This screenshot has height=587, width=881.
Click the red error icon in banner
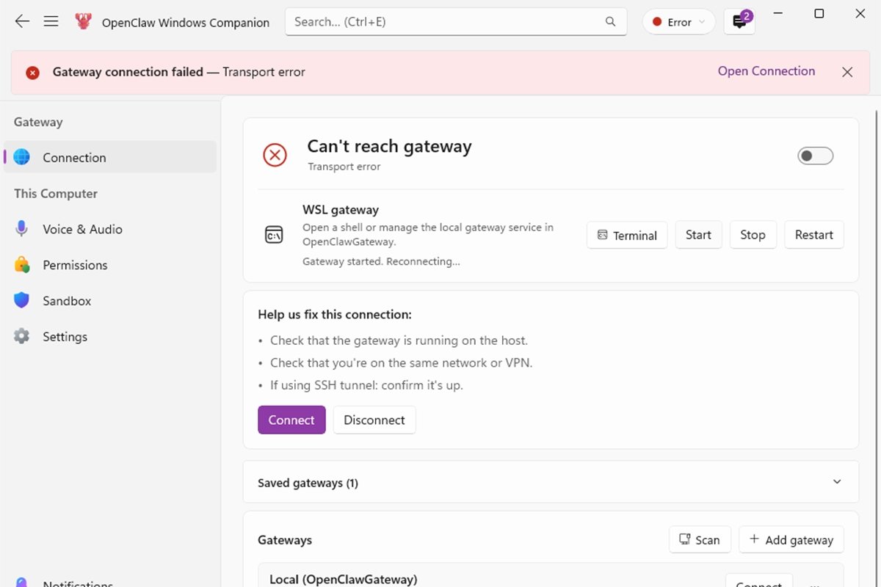click(x=32, y=73)
